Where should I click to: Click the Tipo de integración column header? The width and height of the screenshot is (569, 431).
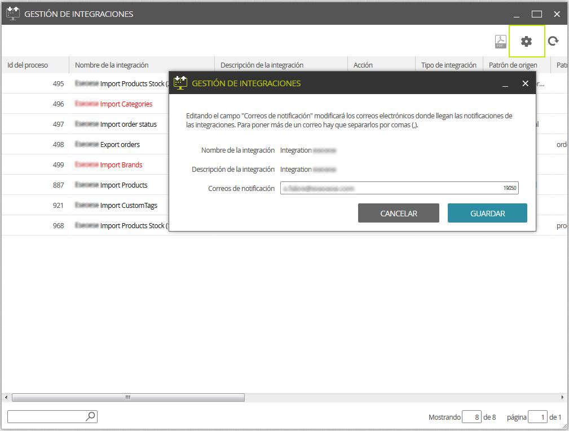coord(449,65)
